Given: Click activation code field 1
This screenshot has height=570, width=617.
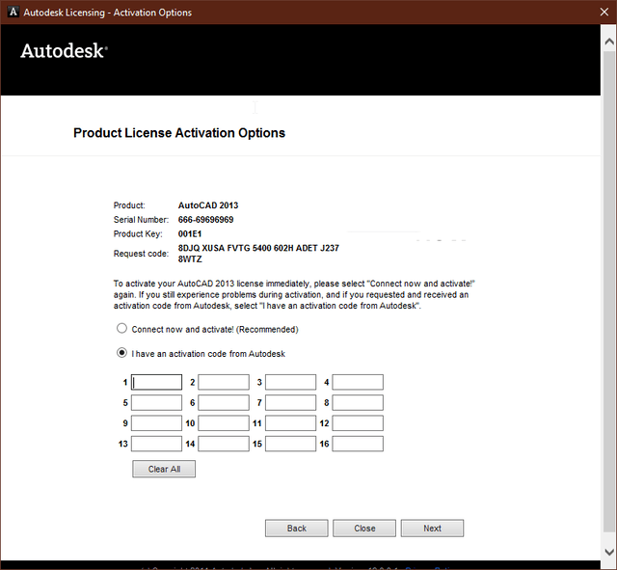Looking at the screenshot, I should (x=156, y=382).
